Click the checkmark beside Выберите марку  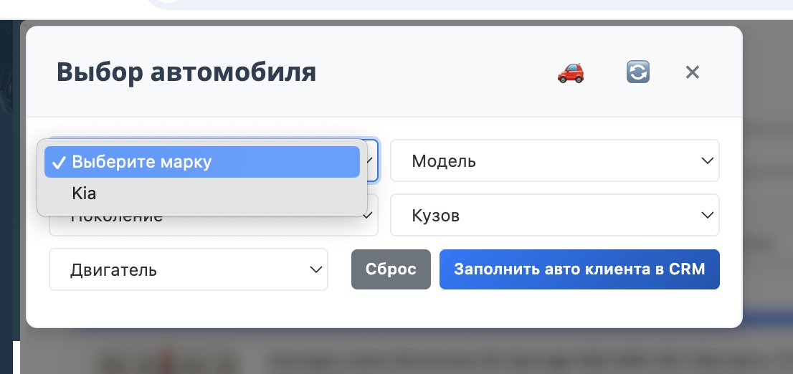[60, 162]
